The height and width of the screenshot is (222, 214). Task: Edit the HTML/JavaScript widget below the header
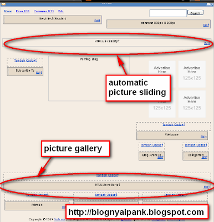click(207, 43)
